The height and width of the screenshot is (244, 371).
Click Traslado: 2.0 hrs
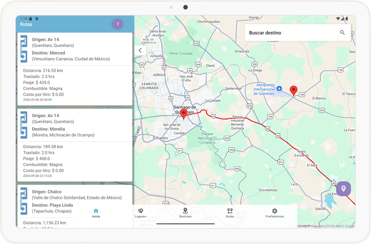click(39, 153)
